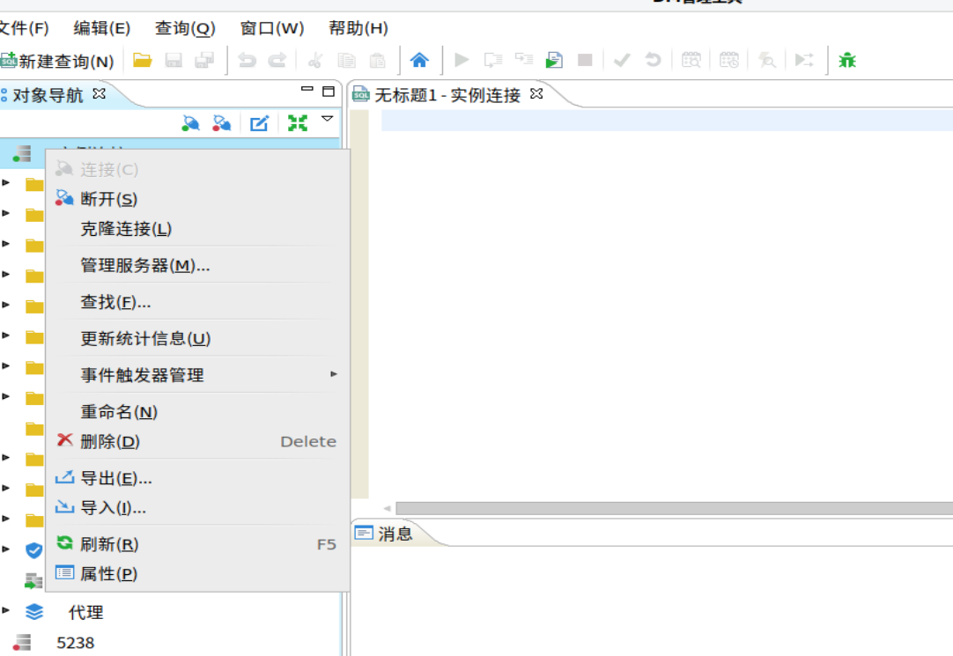Click the rollback arrow toolbar icon

click(652, 59)
